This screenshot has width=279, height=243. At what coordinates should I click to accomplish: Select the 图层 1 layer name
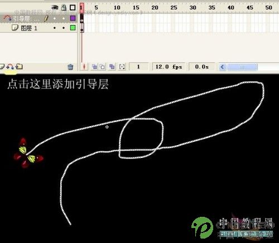coord(29,28)
